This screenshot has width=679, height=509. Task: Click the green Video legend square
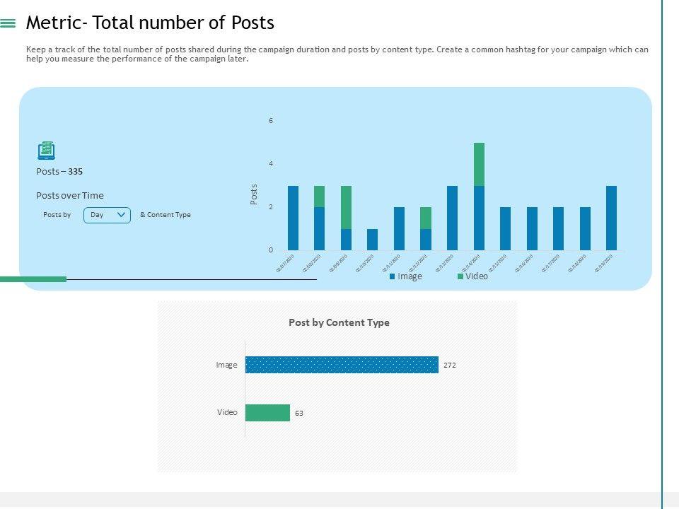[460, 276]
